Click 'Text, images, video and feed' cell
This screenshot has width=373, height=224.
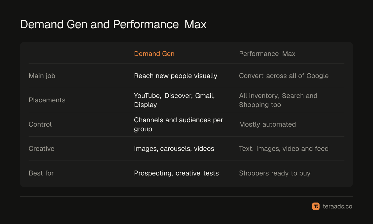click(x=284, y=149)
